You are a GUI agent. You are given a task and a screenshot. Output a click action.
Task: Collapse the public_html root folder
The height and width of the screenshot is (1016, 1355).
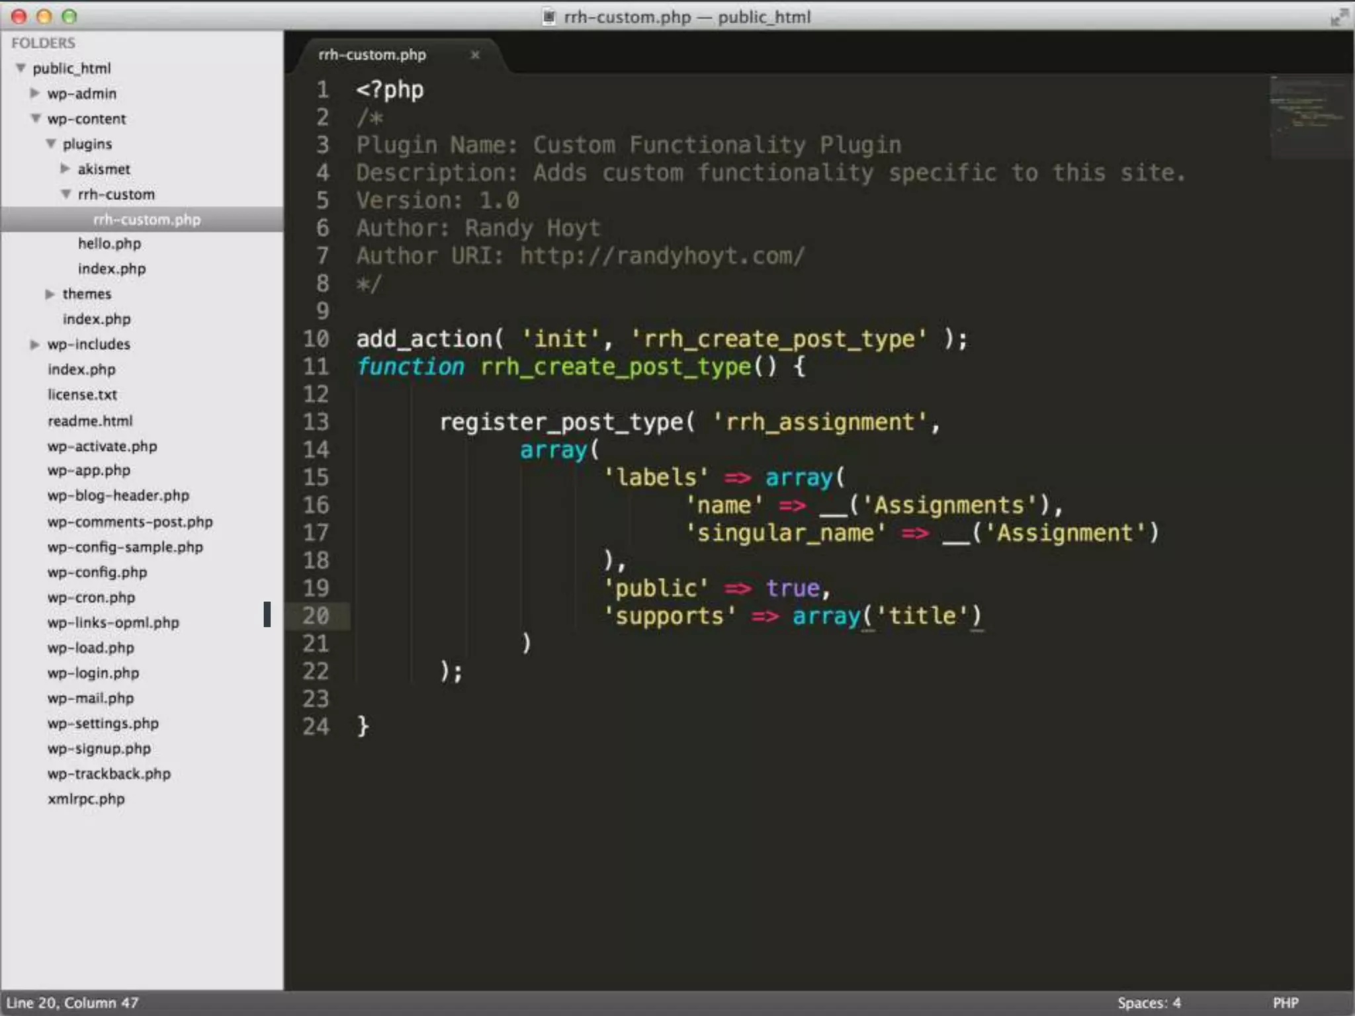pyautogui.click(x=21, y=68)
